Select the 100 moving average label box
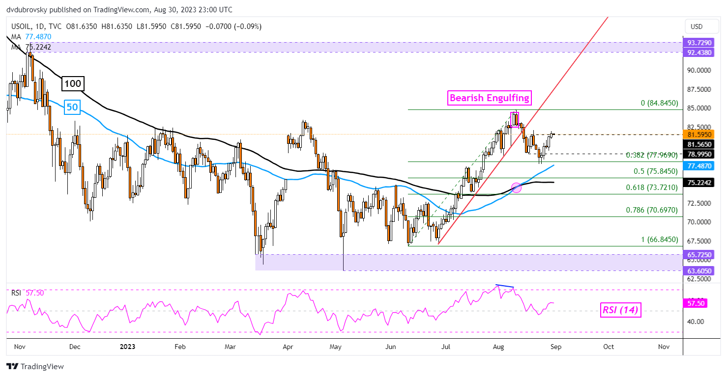The width and height of the screenshot is (727, 377). [73, 84]
